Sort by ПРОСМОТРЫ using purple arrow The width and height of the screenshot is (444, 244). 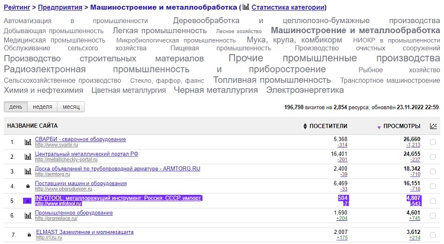pyautogui.click(x=379, y=127)
